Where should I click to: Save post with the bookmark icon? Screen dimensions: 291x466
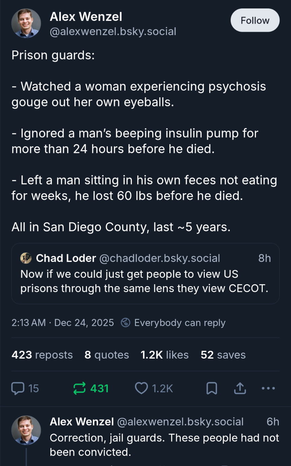(212, 389)
